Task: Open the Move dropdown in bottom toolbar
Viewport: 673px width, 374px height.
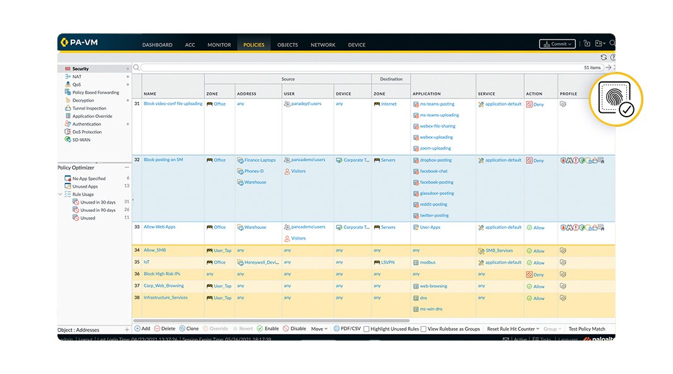Action: pyautogui.click(x=319, y=329)
